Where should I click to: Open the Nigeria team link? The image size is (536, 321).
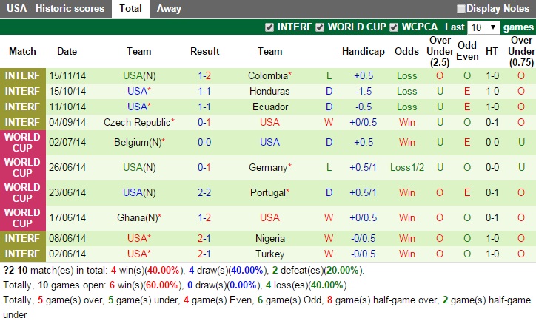pos(270,238)
